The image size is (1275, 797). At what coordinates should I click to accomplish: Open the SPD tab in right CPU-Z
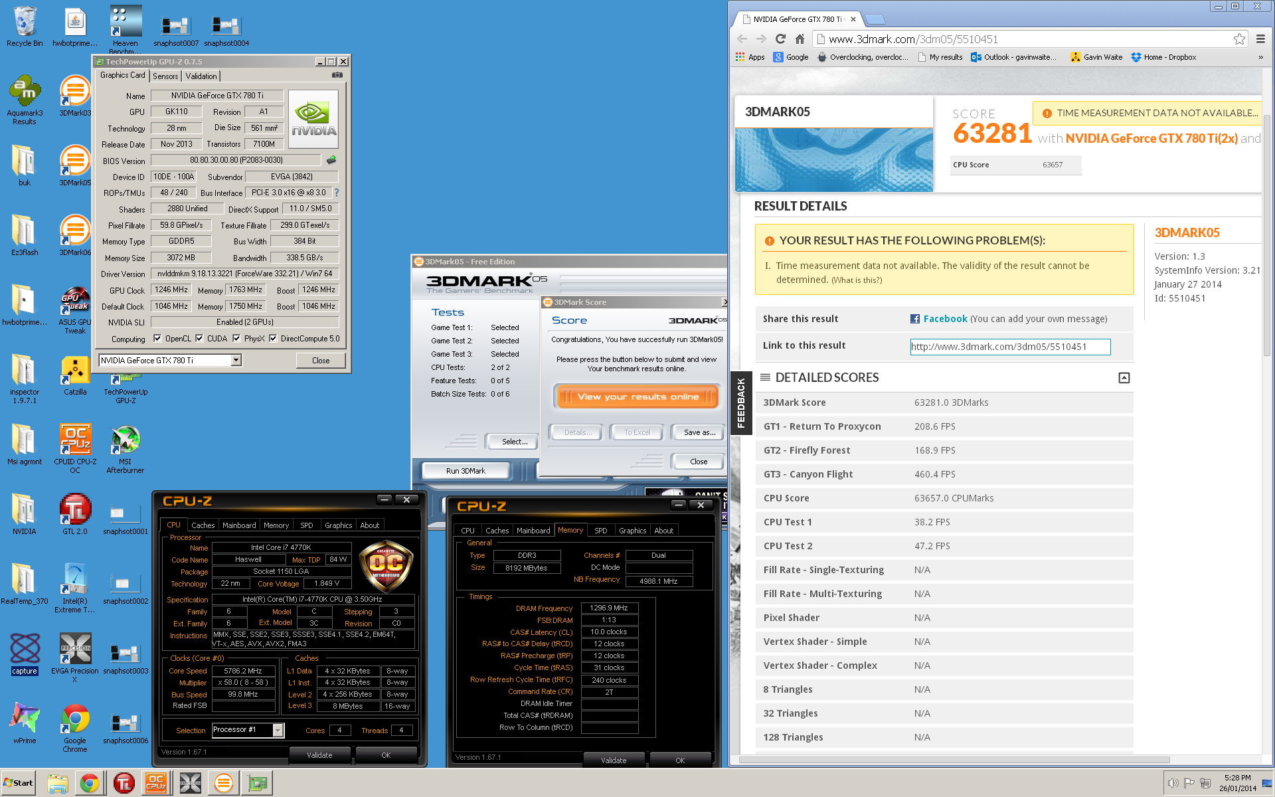[x=600, y=531]
